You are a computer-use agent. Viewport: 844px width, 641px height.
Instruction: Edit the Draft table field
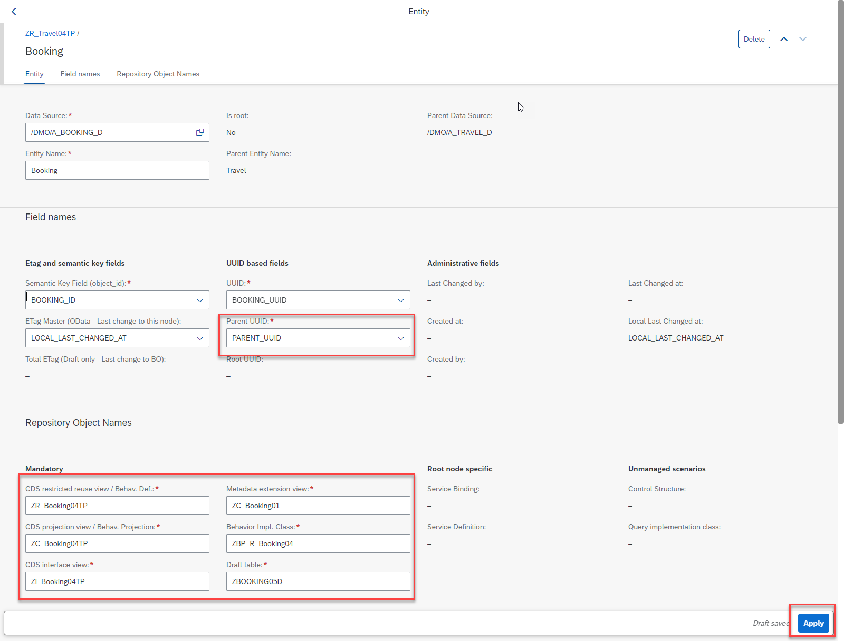click(x=318, y=581)
